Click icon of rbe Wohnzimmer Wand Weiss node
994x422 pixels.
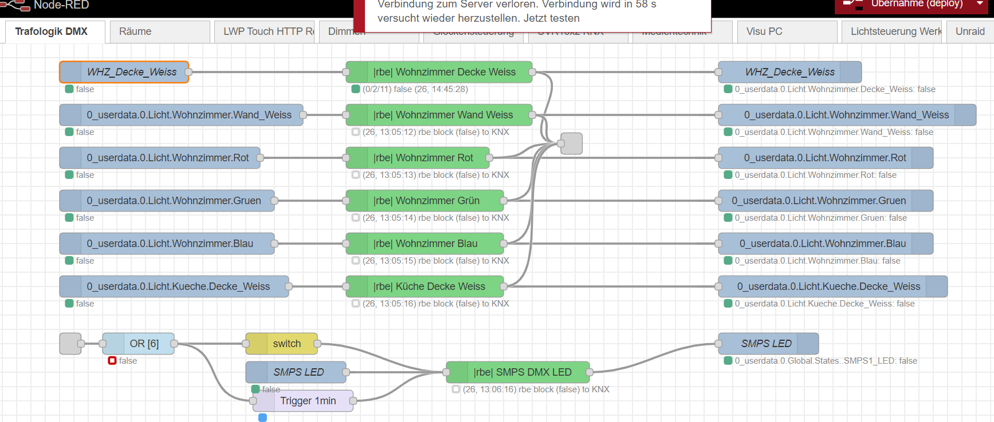[357, 115]
